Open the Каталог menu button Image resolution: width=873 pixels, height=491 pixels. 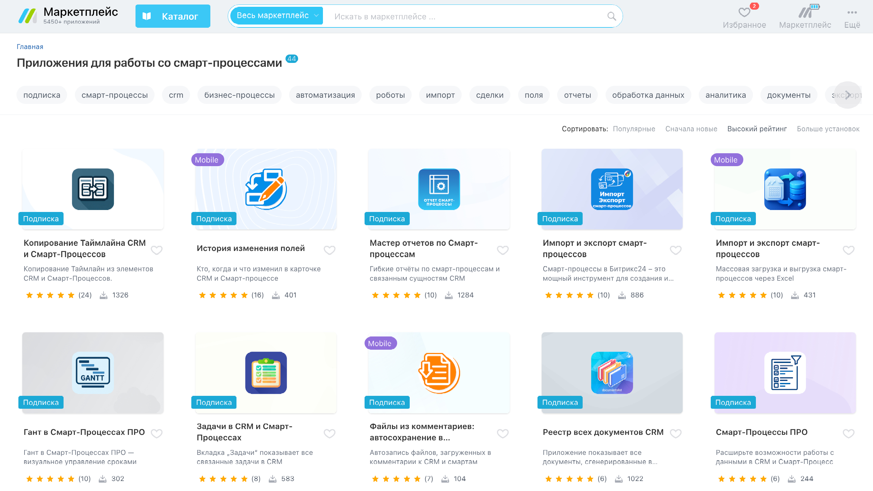[173, 16]
